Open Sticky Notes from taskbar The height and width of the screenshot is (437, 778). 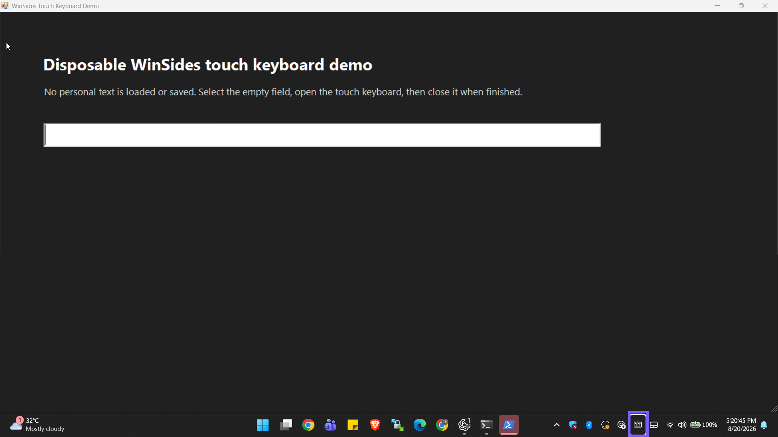(x=353, y=425)
